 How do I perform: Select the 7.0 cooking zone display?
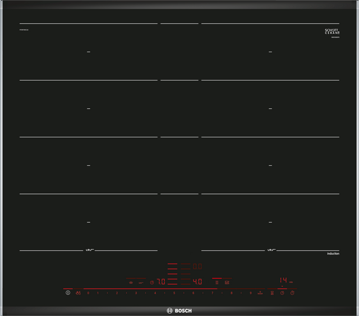click(161, 282)
